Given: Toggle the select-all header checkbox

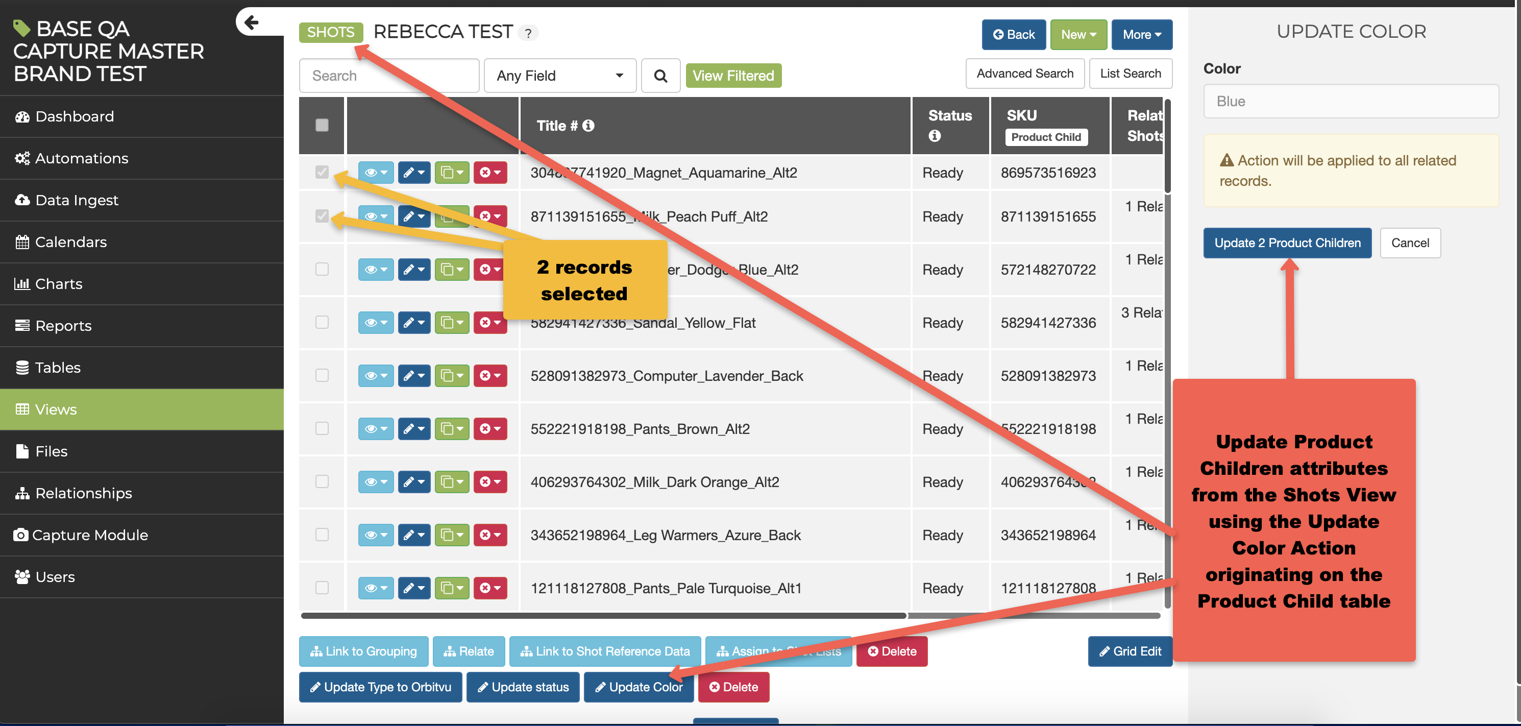Looking at the screenshot, I should coord(322,125).
